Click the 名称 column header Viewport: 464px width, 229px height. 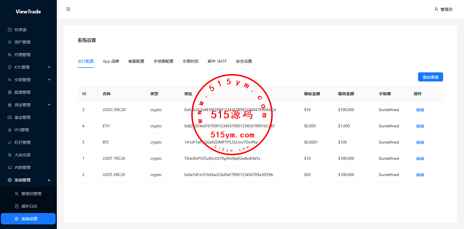(107, 94)
